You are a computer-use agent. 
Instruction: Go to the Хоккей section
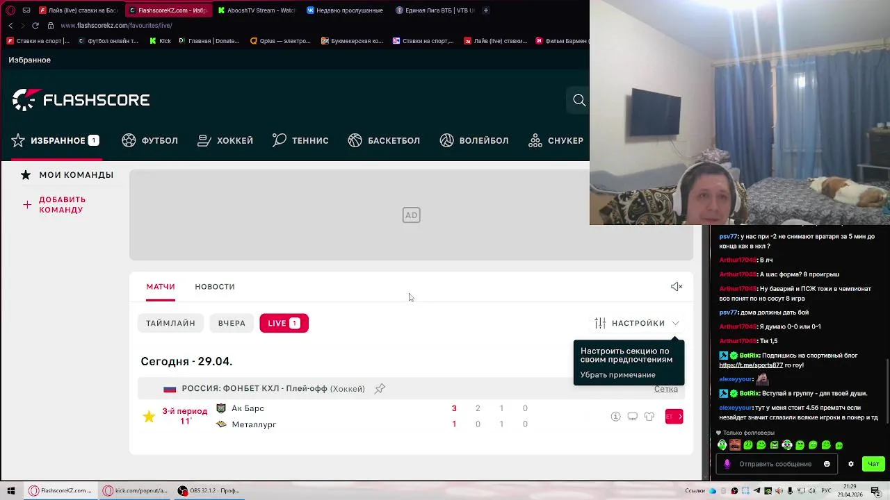click(x=225, y=140)
